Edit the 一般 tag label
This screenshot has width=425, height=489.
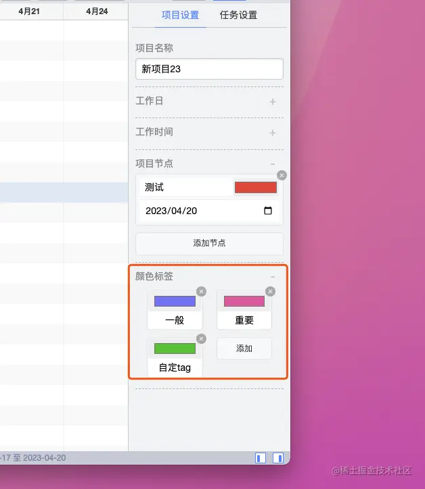point(175,320)
